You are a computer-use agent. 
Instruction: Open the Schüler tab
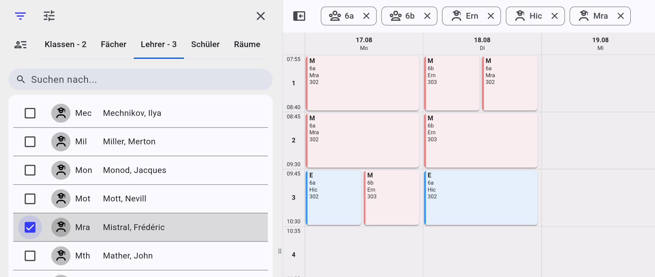coord(205,44)
